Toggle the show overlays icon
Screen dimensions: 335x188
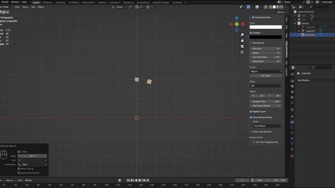pos(257,7)
